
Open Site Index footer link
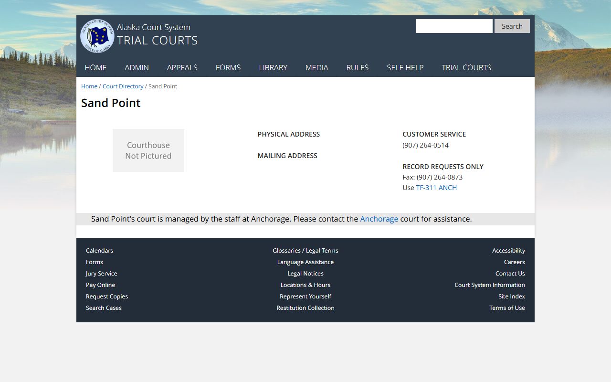point(512,297)
